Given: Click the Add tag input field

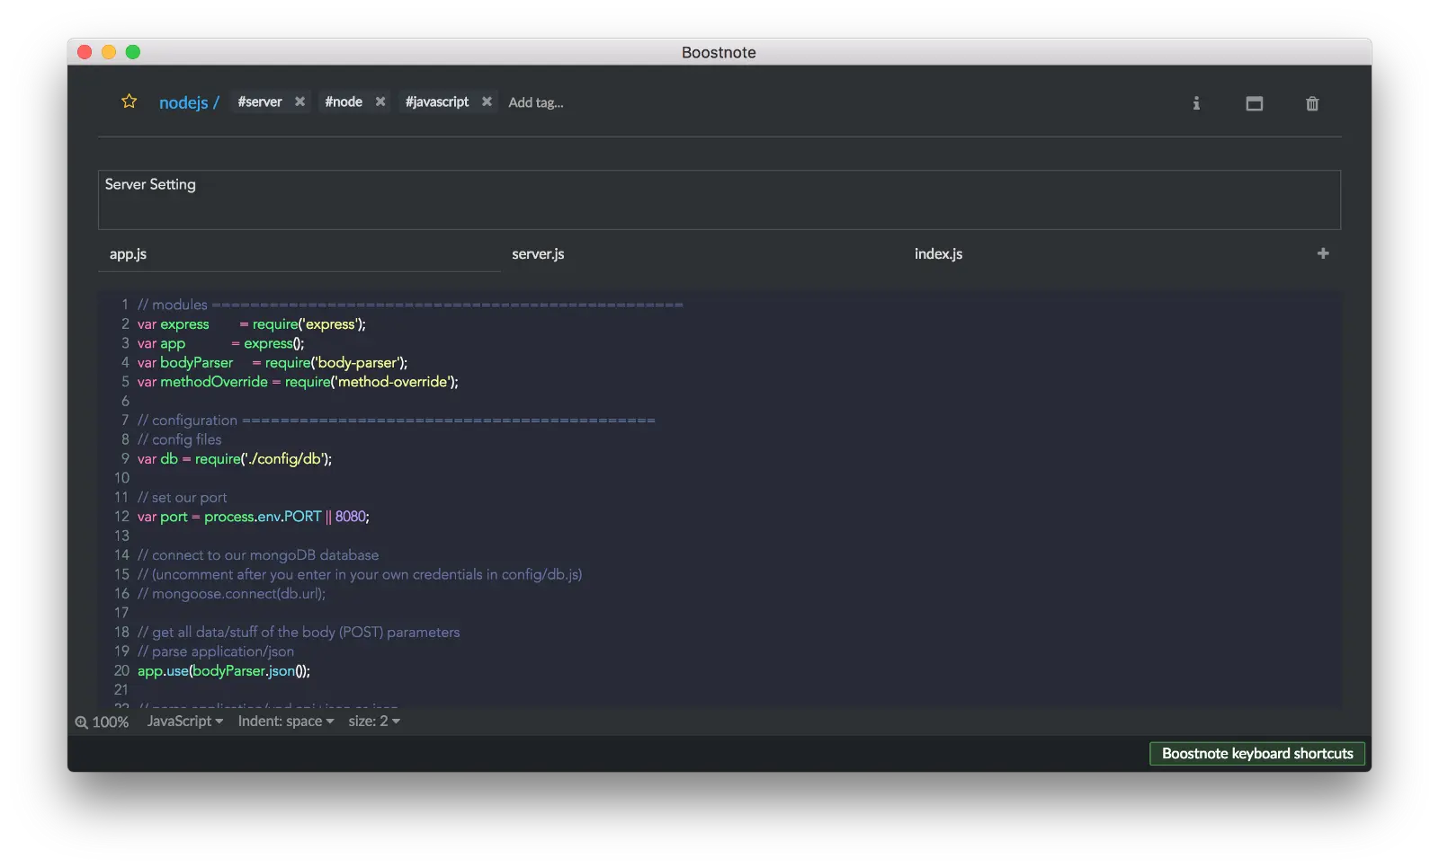Looking at the screenshot, I should tap(536, 102).
